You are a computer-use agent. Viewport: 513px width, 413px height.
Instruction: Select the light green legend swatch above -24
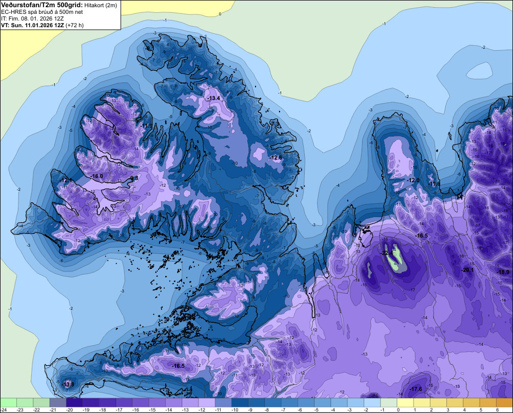coord(8,402)
